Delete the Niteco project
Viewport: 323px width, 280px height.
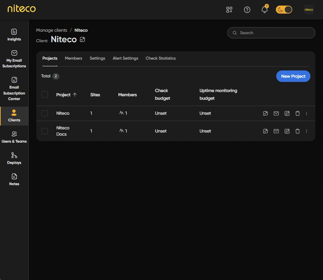(298, 113)
